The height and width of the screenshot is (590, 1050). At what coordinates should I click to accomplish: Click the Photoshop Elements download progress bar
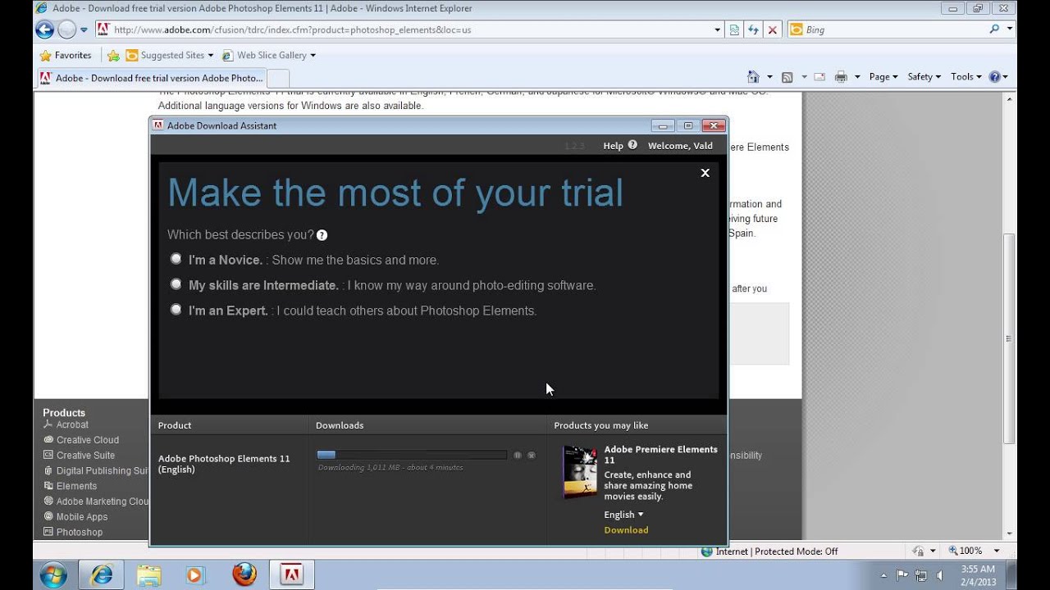click(412, 455)
